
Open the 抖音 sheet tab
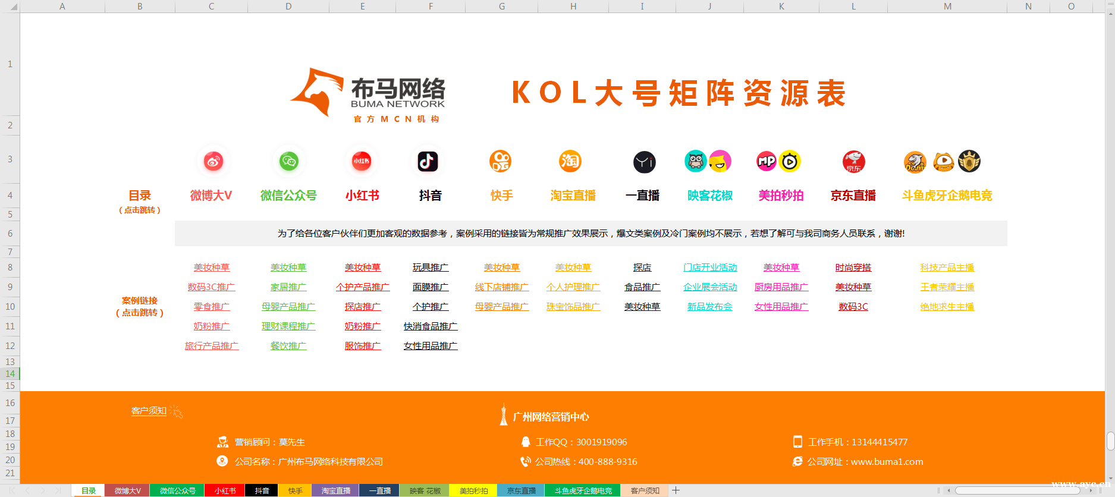point(262,490)
